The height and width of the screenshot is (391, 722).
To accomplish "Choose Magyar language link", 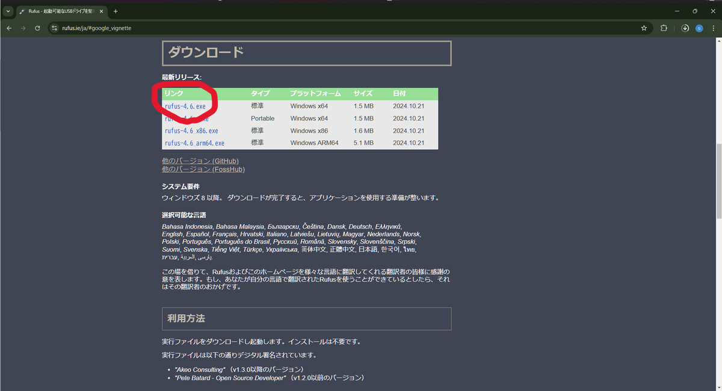I will click(352, 233).
